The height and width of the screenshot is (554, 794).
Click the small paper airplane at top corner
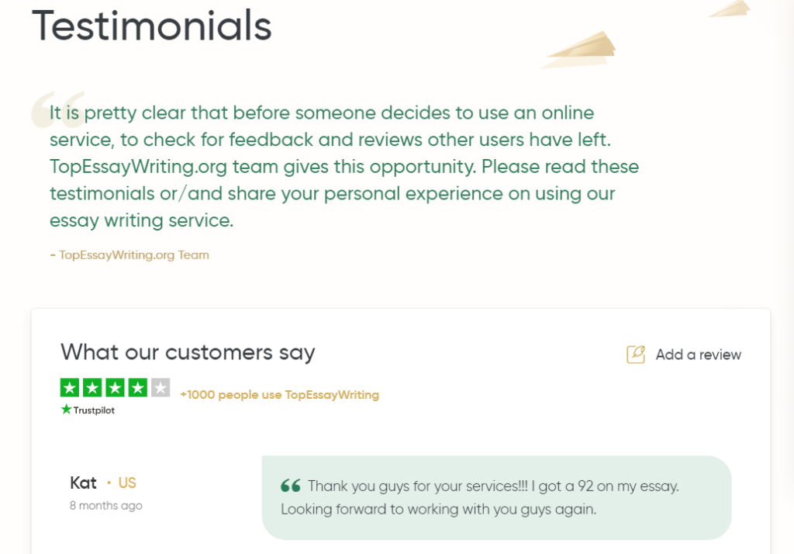click(x=729, y=8)
